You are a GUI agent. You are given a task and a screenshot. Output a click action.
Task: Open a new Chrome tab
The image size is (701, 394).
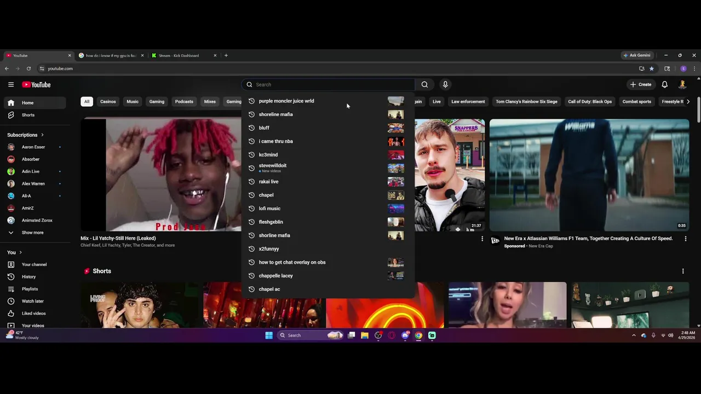pyautogui.click(x=226, y=55)
